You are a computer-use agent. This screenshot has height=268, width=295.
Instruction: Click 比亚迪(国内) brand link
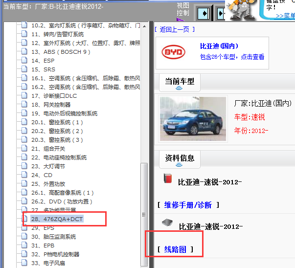click(x=219, y=46)
